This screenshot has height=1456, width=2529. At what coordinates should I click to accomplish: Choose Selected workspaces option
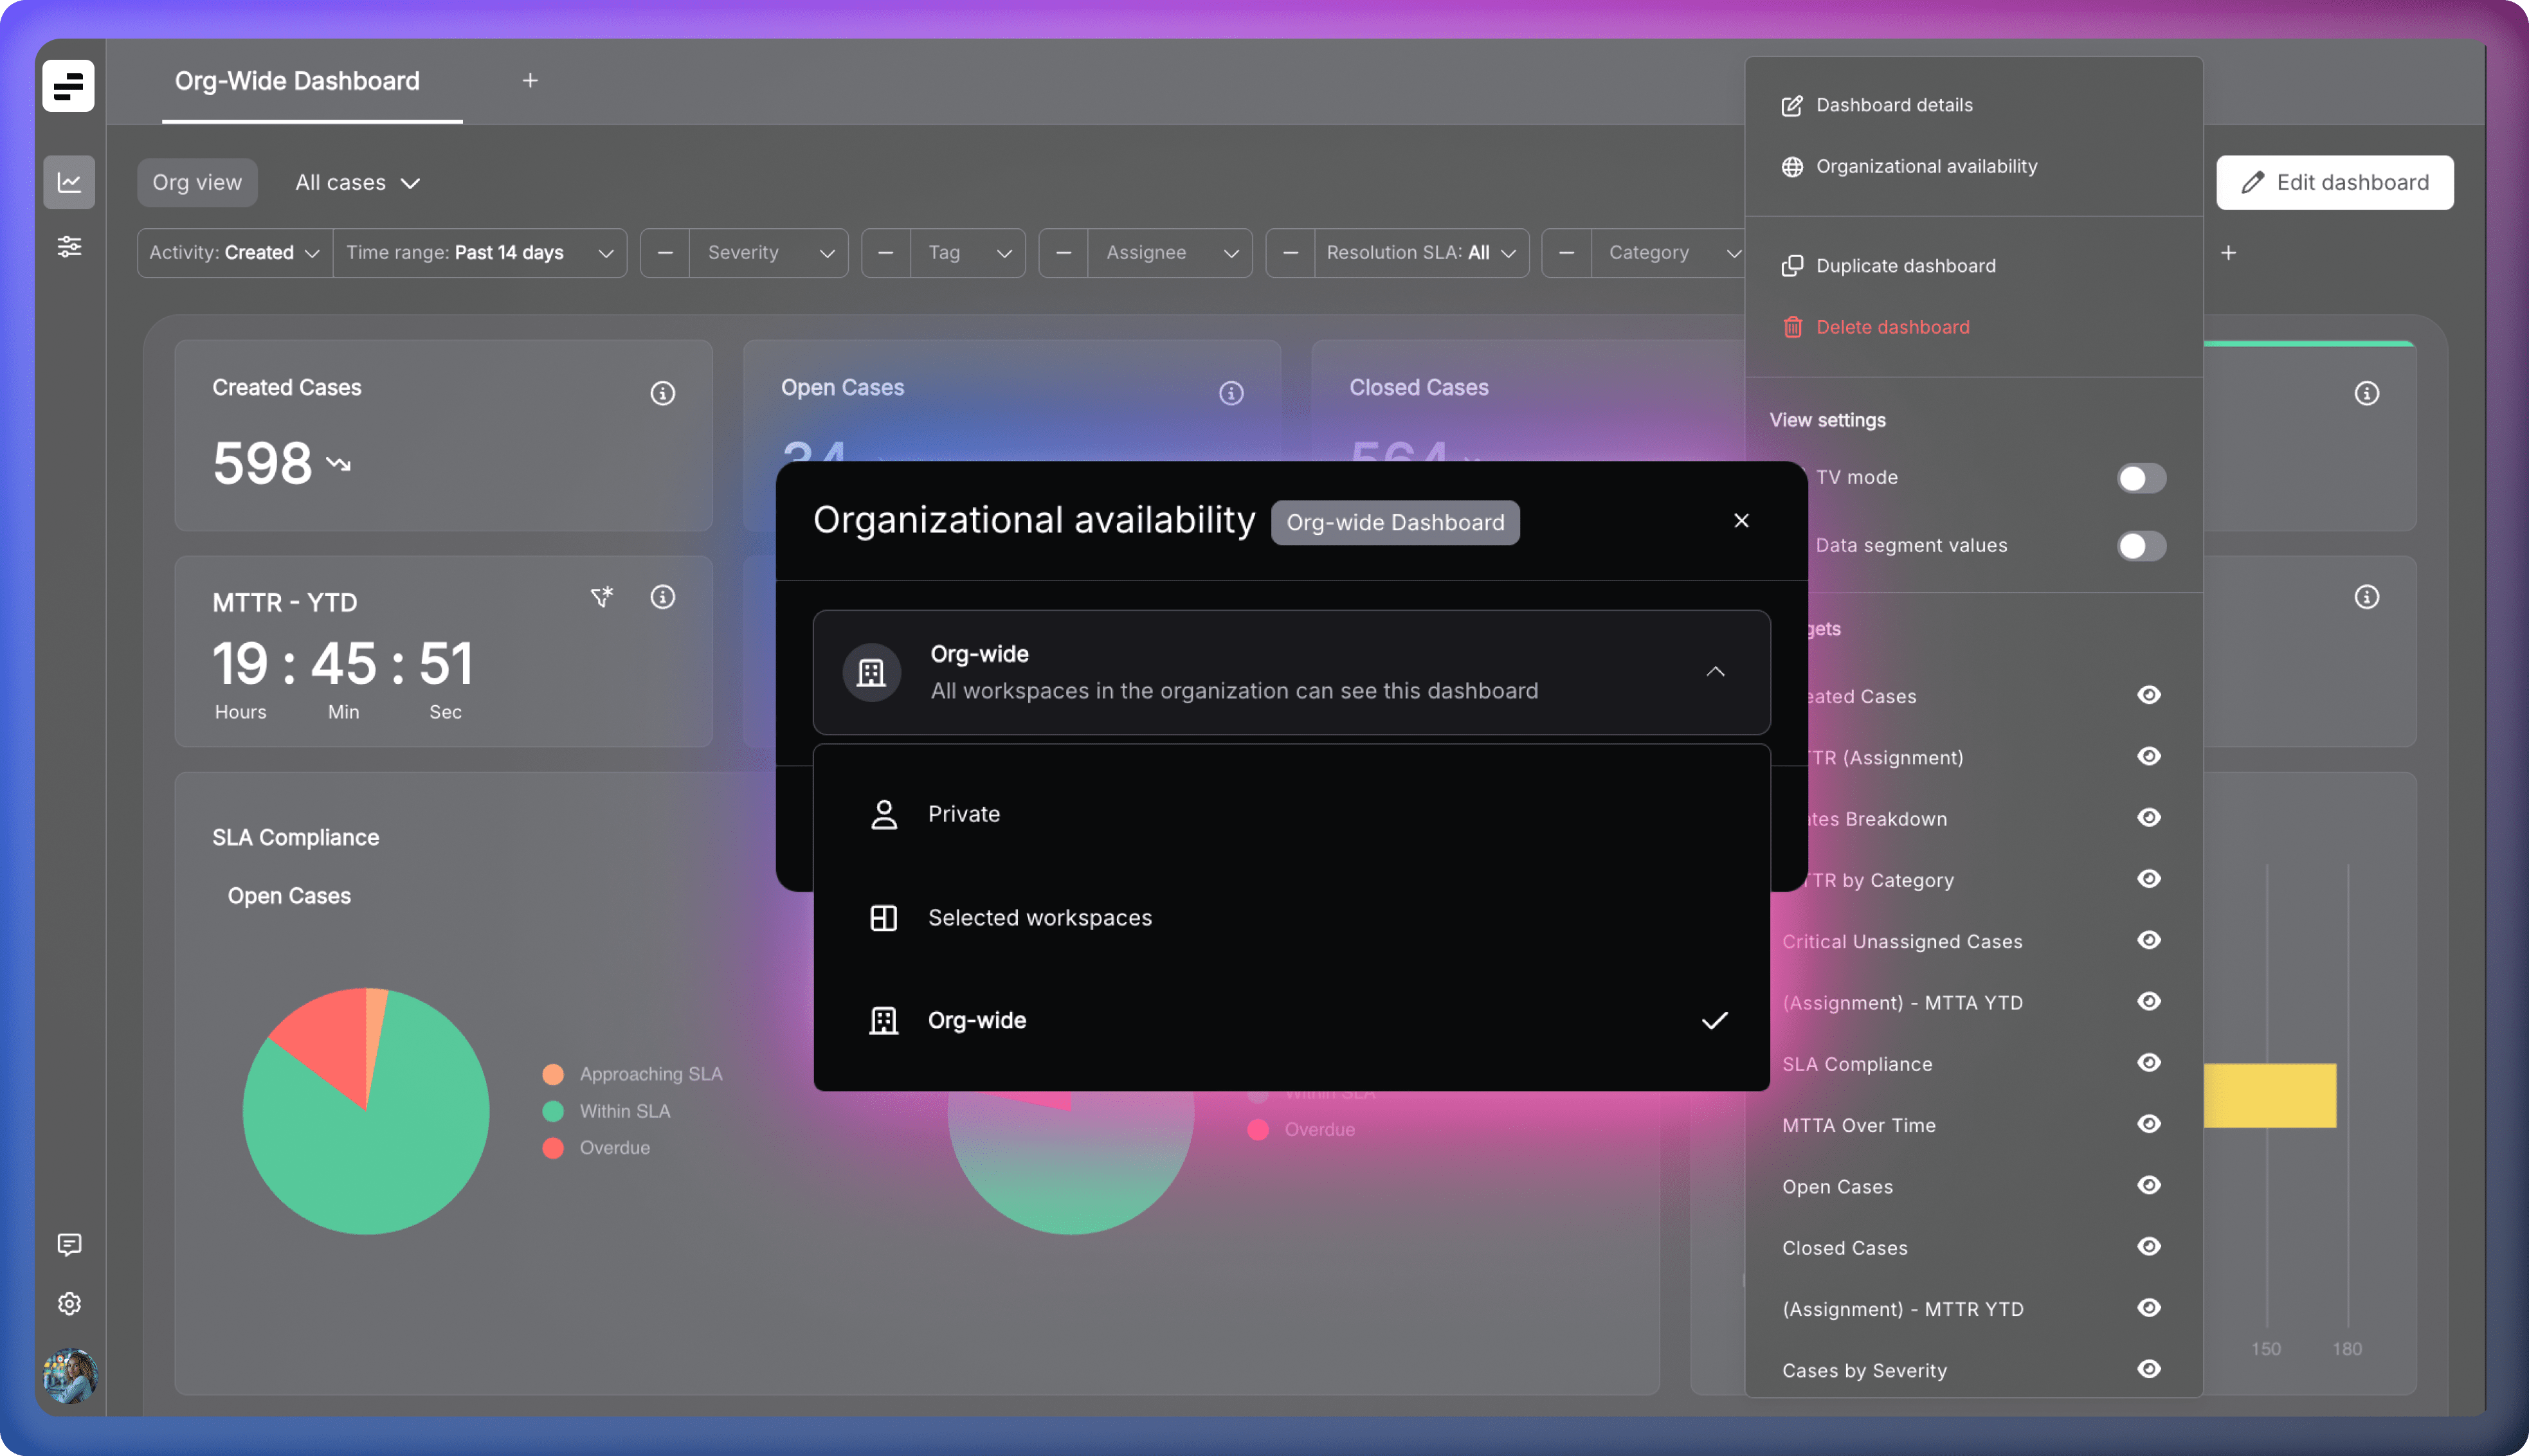click(1039, 918)
